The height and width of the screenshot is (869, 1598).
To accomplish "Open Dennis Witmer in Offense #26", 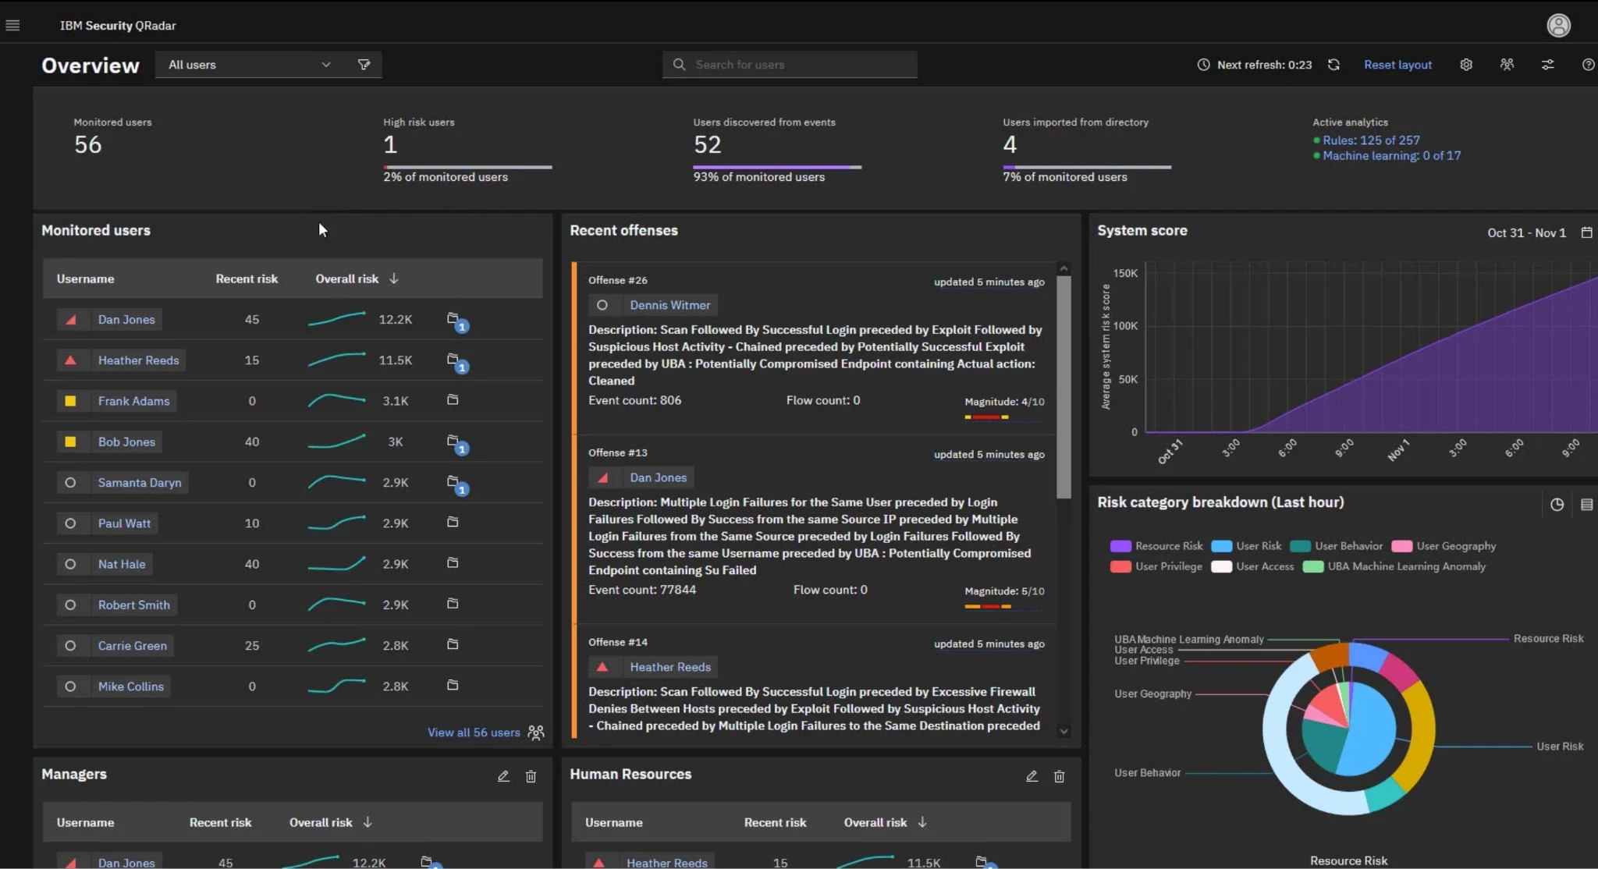I will tap(670, 305).
